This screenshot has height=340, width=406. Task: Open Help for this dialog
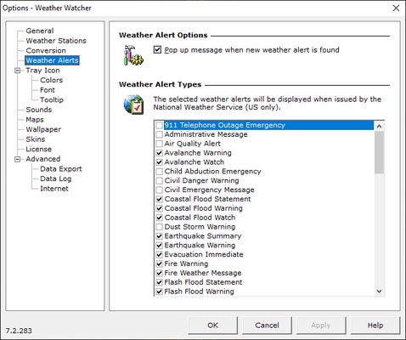(x=375, y=326)
